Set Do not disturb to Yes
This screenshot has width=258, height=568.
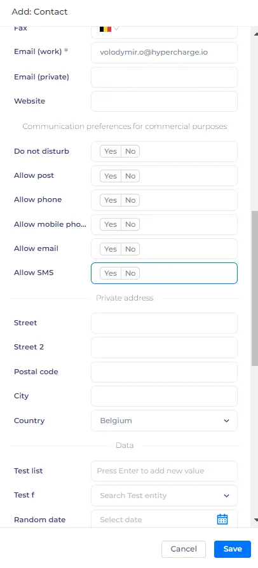[111, 151]
